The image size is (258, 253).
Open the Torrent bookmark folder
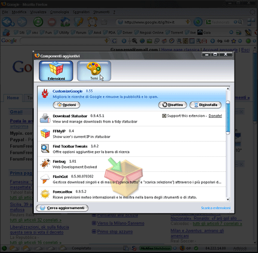pyautogui.click(x=175, y=32)
